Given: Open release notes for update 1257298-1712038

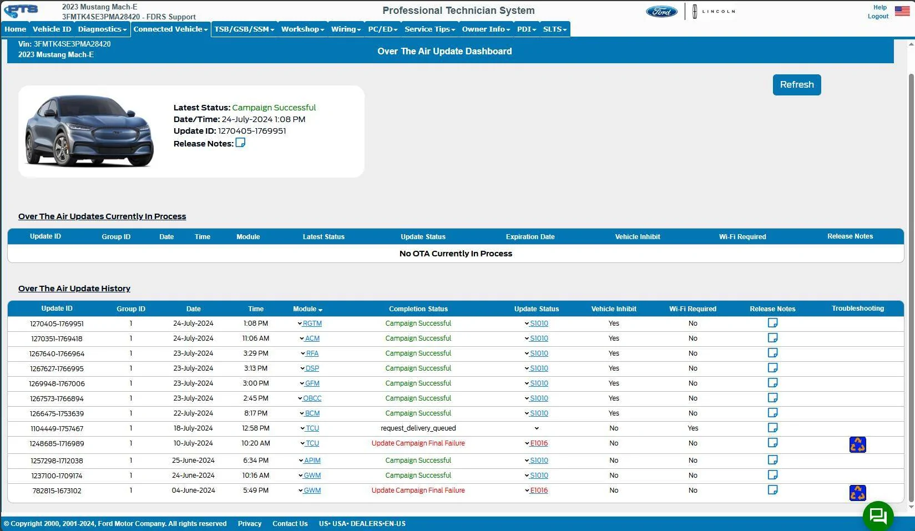Looking at the screenshot, I should (x=772, y=460).
